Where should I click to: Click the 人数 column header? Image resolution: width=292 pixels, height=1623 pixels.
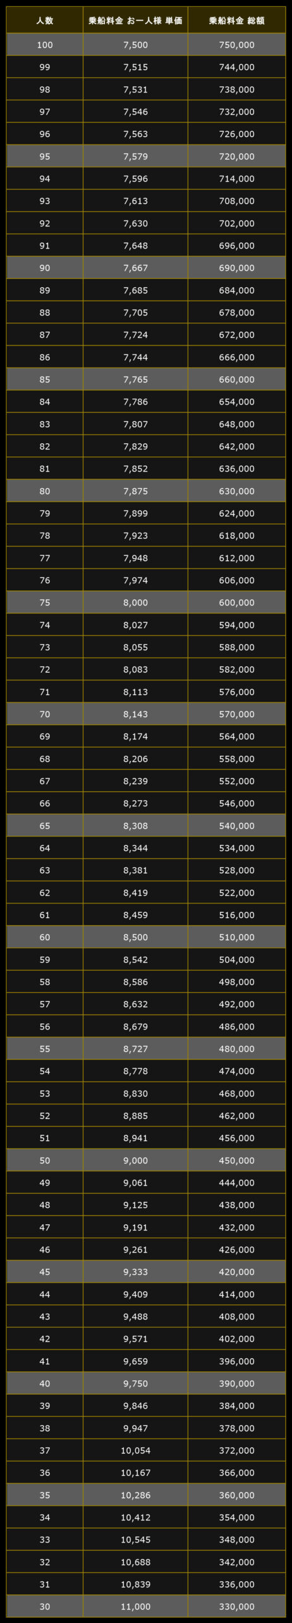pyautogui.click(x=45, y=20)
